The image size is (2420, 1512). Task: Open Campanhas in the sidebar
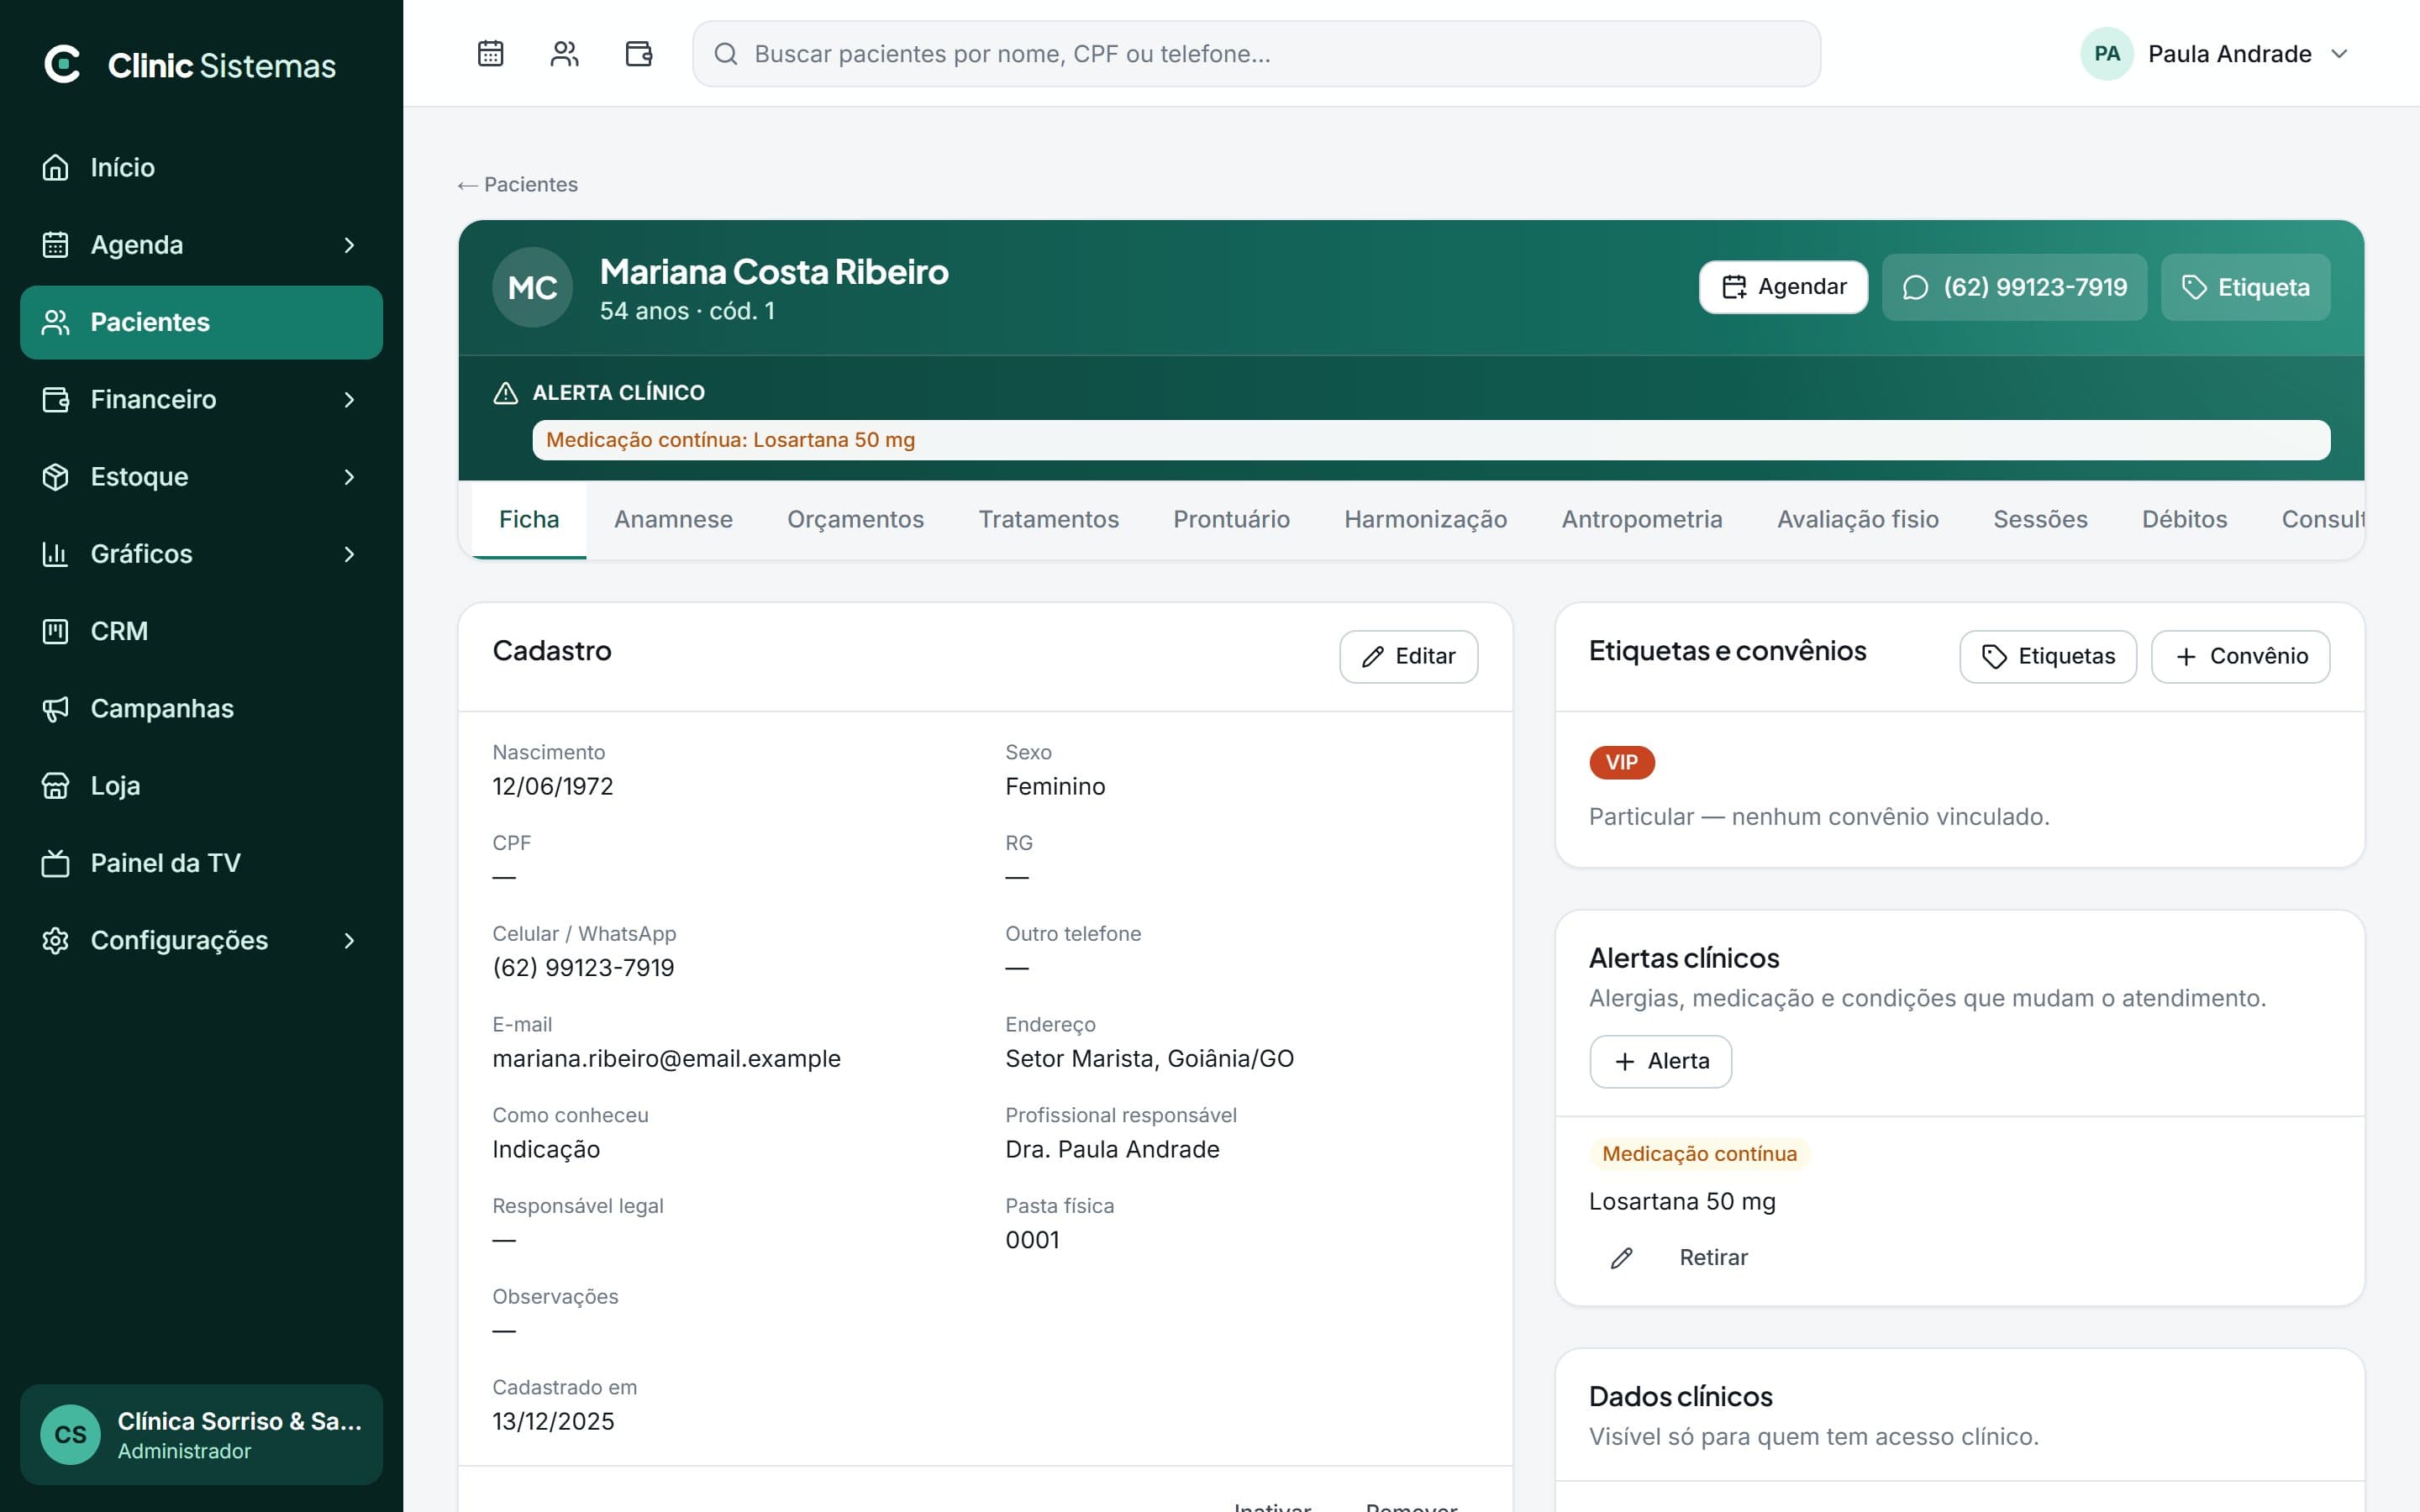tap(201, 708)
